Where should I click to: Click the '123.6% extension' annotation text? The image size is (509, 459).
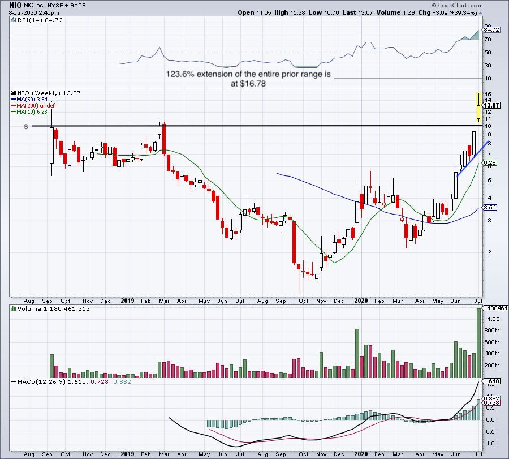pyautogui.click(x=248, y=79)
